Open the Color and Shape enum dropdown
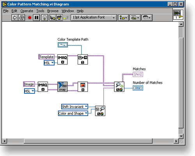195x156 pixels. (73, 113)
